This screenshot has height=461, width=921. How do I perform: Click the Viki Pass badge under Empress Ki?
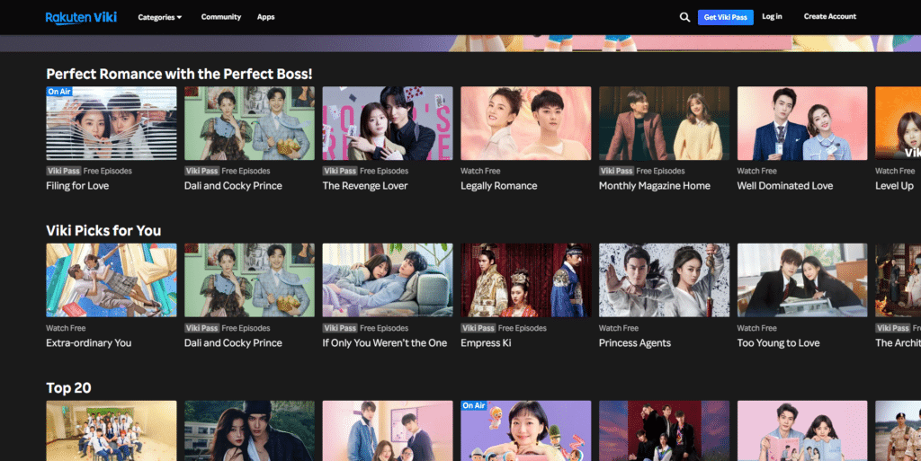[478, 328]
